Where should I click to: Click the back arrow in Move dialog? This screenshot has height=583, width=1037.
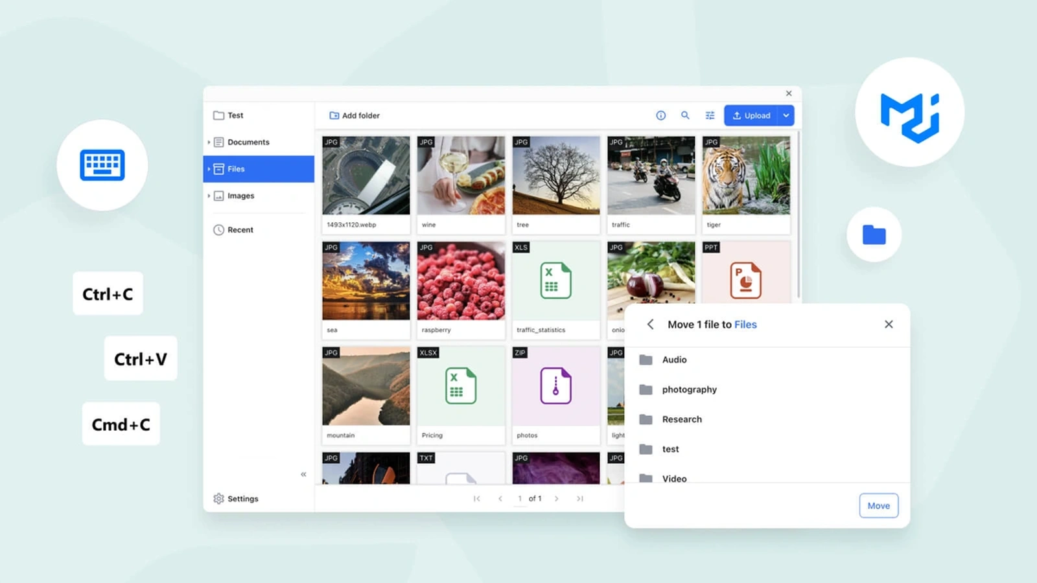click(650, 325)
